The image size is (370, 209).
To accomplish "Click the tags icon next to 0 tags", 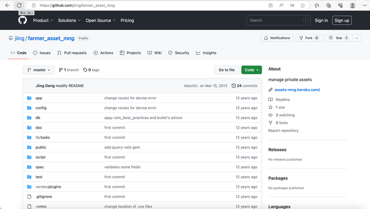I will point(85,70).
